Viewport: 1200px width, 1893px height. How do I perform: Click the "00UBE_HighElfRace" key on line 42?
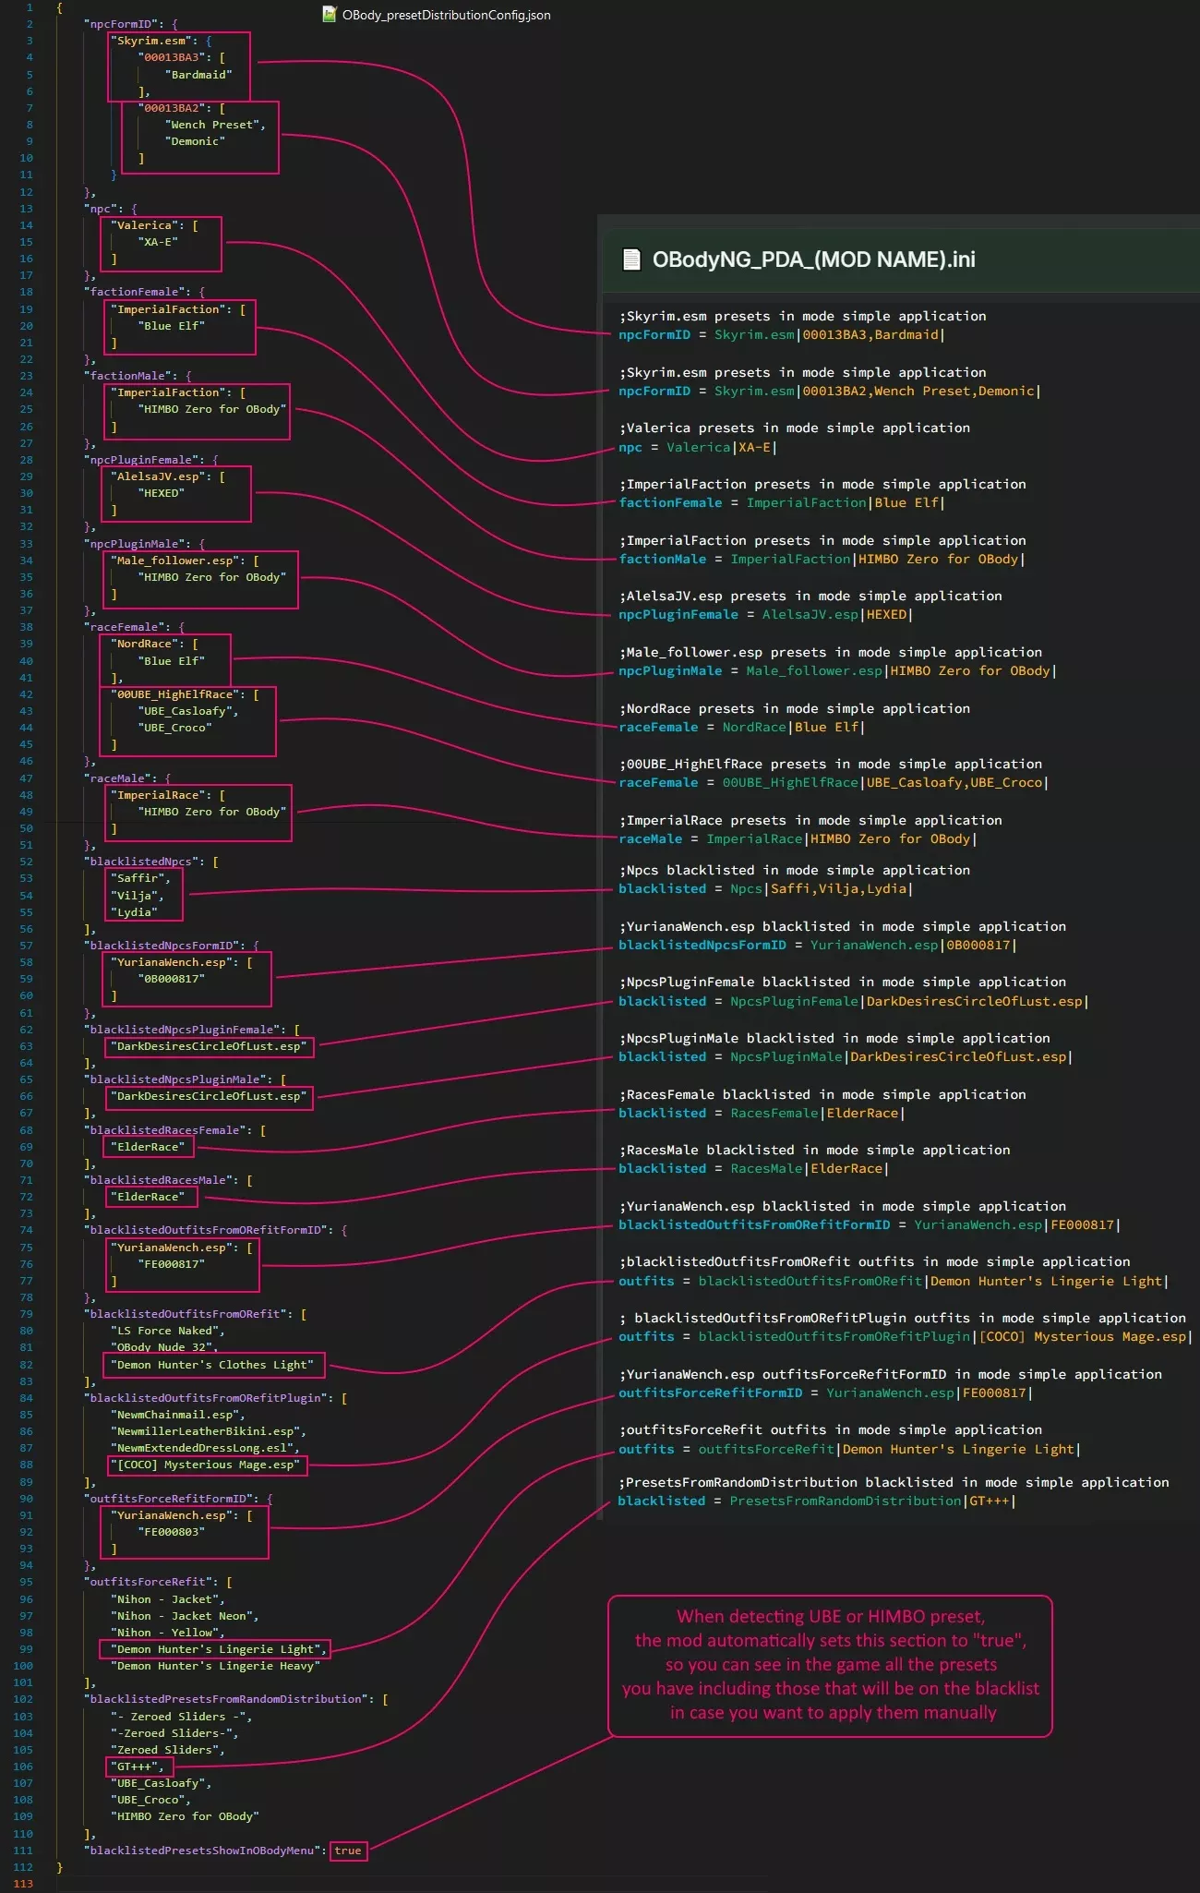click(175, 694)
